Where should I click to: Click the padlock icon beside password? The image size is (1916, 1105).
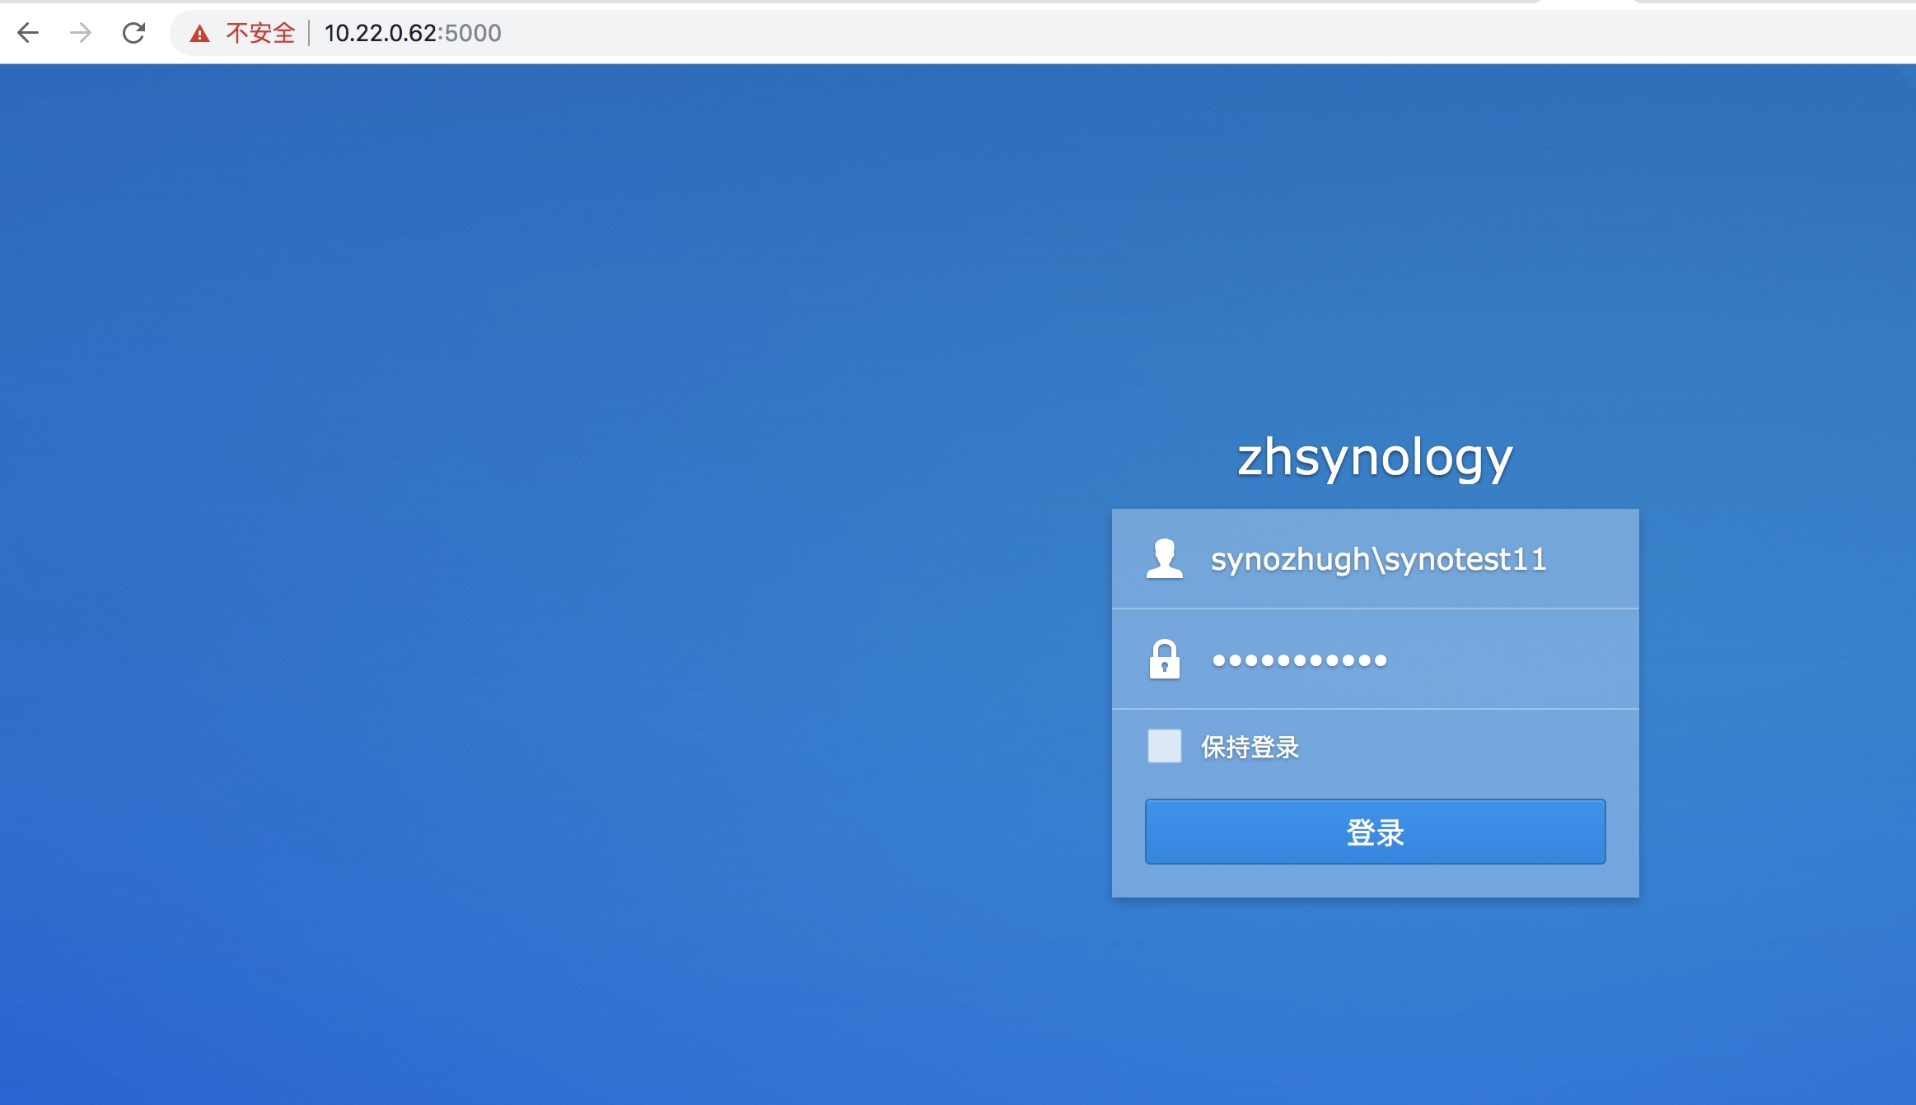(x=1164, y=659)
